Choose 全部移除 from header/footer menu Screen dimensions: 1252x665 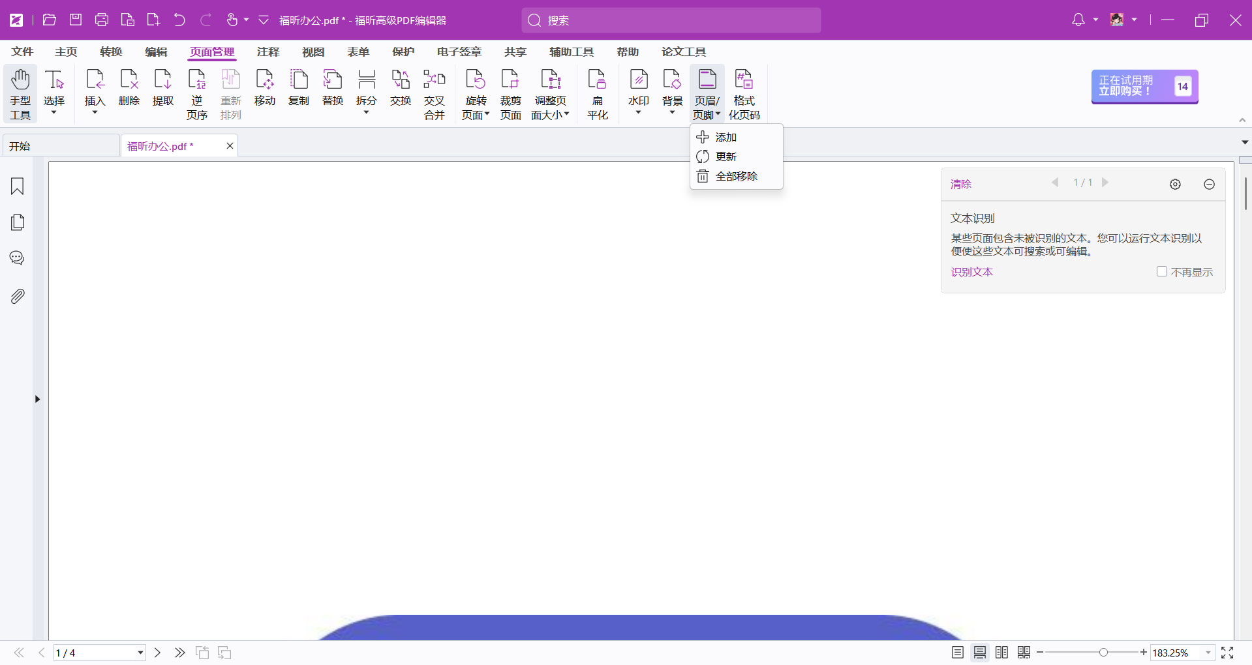(736, 177)
